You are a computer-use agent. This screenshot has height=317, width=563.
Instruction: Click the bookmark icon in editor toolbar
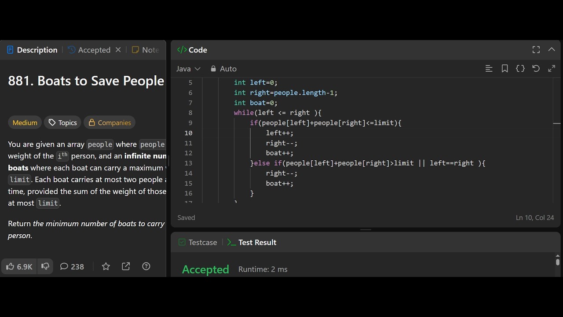click(x=505, y=69)
